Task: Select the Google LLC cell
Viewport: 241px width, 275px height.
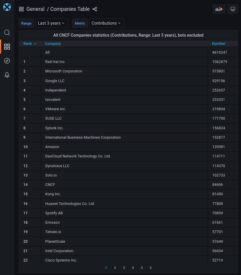Action: click(x=124, y=81)
